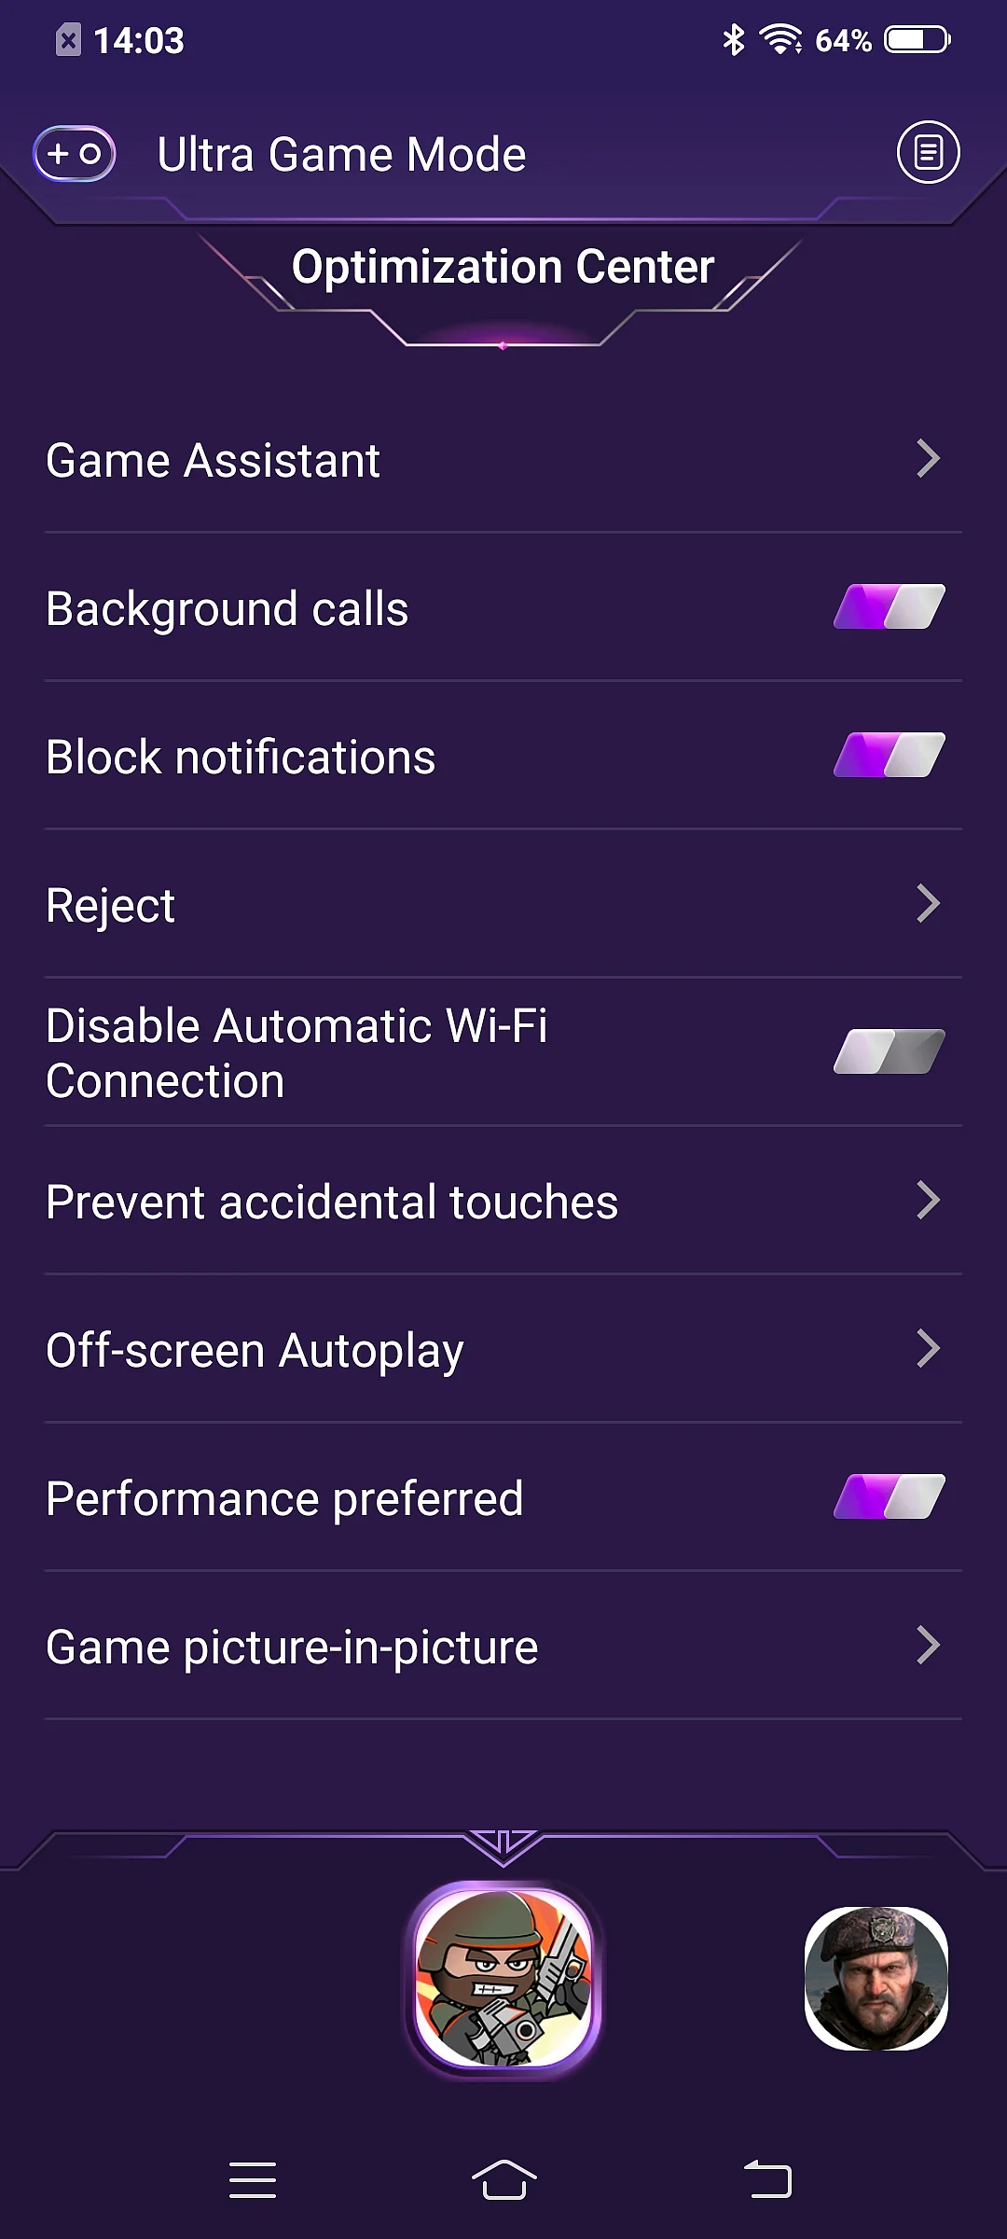The width and height of the screenshot is (1007, 2239).
Task: Turn off Block notifications switch
Action: [x=890, y=755]
